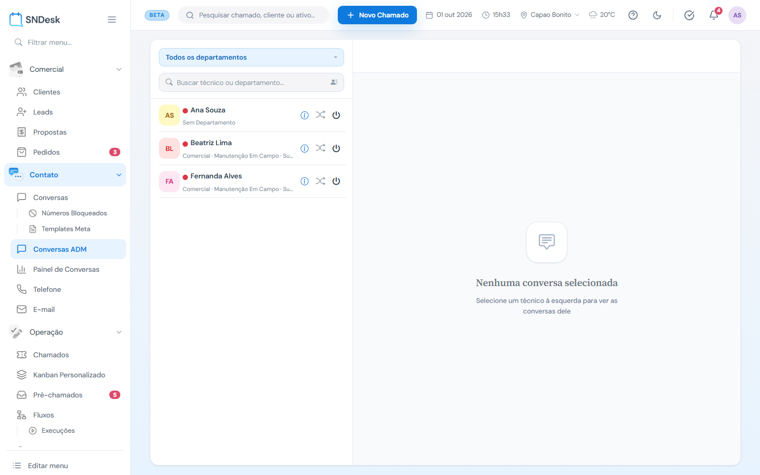Open Kanban Personalizado
Image resolution: width=760 pixels, height=475 pixels.
[69, 375]
